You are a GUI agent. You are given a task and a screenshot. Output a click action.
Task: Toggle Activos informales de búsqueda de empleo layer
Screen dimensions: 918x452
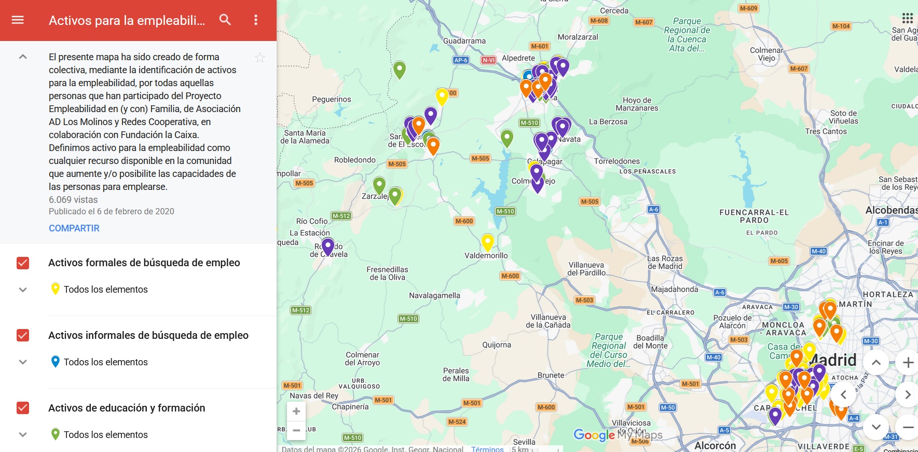click(x=23, y=335)
